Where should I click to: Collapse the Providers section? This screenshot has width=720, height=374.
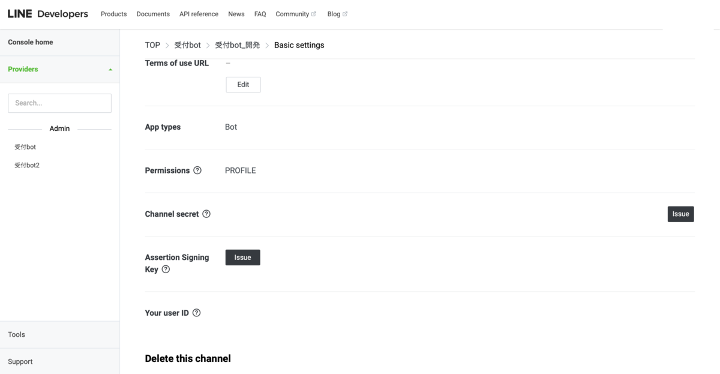pos(60,69)
